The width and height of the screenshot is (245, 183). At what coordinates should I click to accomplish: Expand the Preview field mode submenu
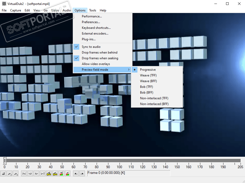click(103, 70)
